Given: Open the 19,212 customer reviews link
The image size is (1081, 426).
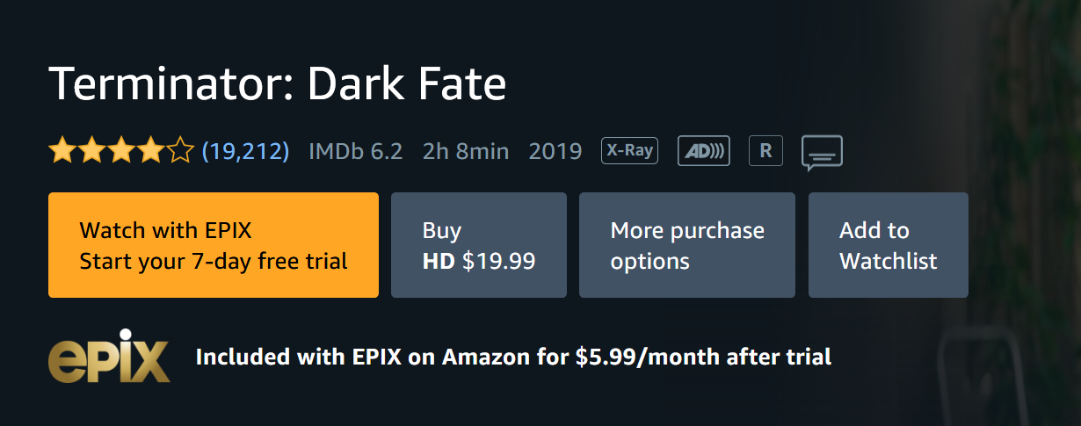Looking at the screenshot, I should coord(245,152).
